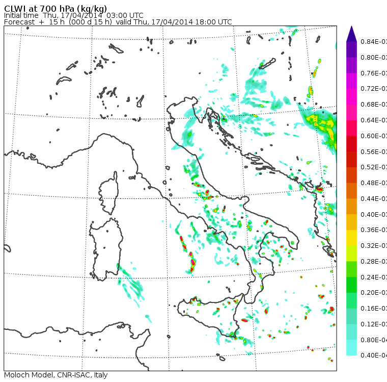Viewport: 387px width, 382px height.
Task: Click the 0.56E-03 legend label
Action: (x=374, y=151)
